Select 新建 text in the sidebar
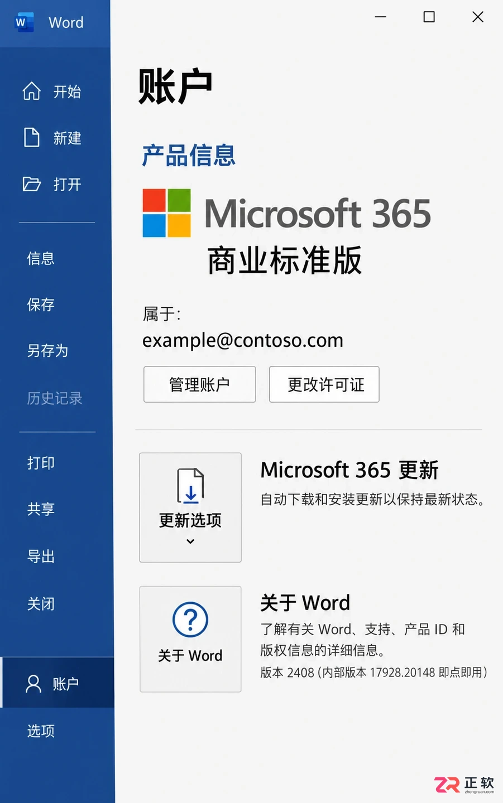The width and height of the screenshot is (503, 803). 67,138
